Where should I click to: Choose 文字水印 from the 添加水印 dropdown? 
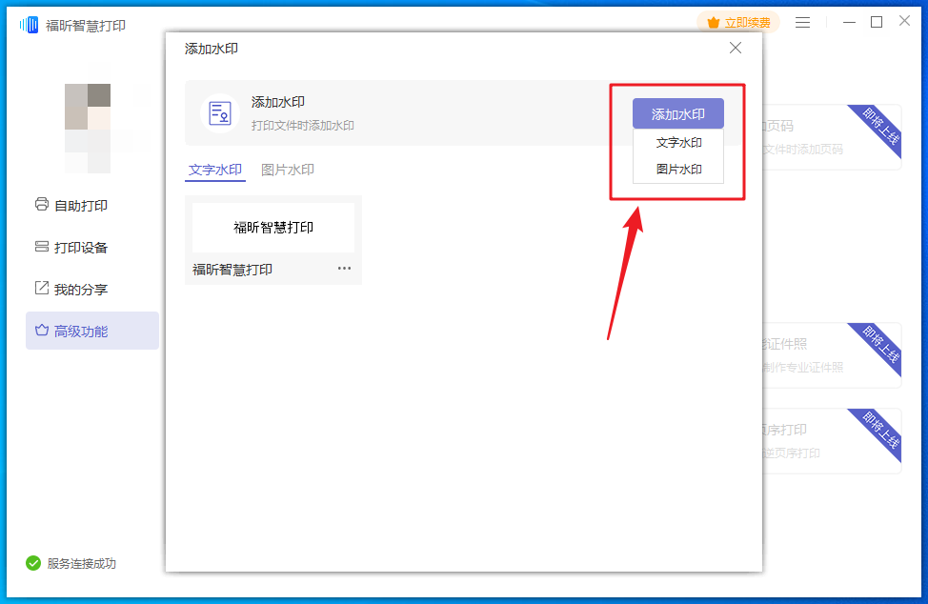point(678,143)
